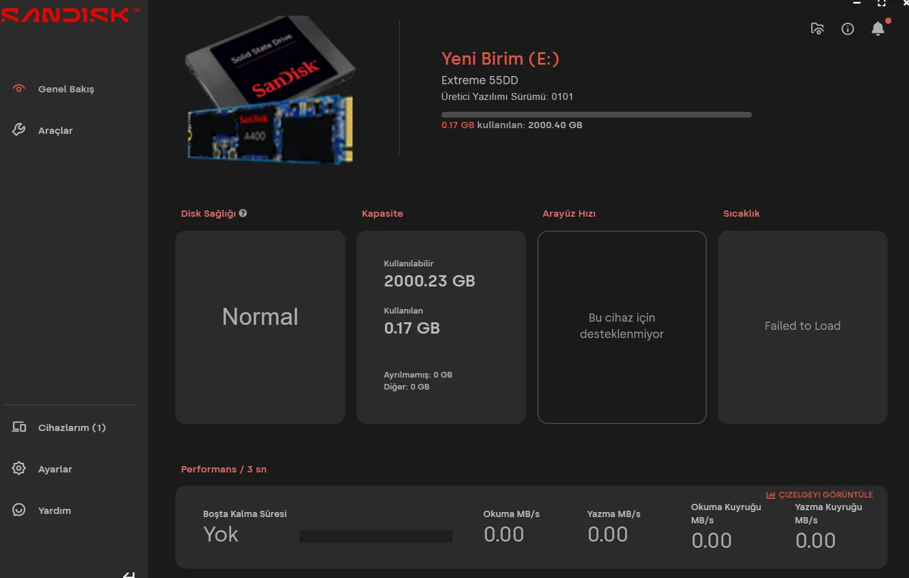
Task: Click the Yazma MB/s value 0.00
Action: tap(608, 534)
